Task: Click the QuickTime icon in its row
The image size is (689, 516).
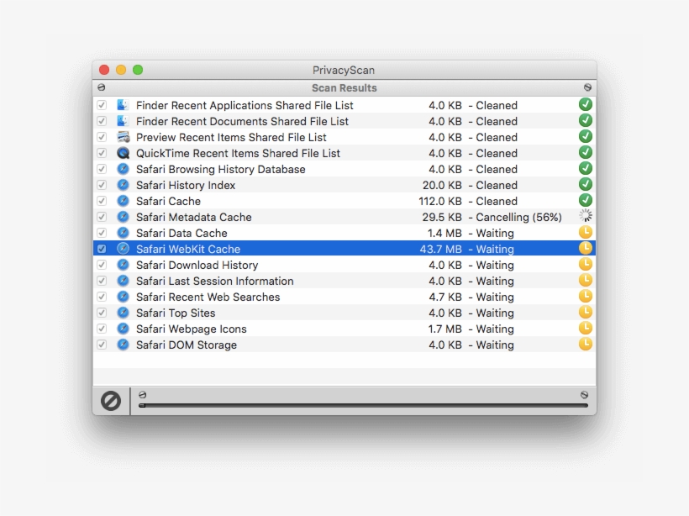Action: pos(123,153)
